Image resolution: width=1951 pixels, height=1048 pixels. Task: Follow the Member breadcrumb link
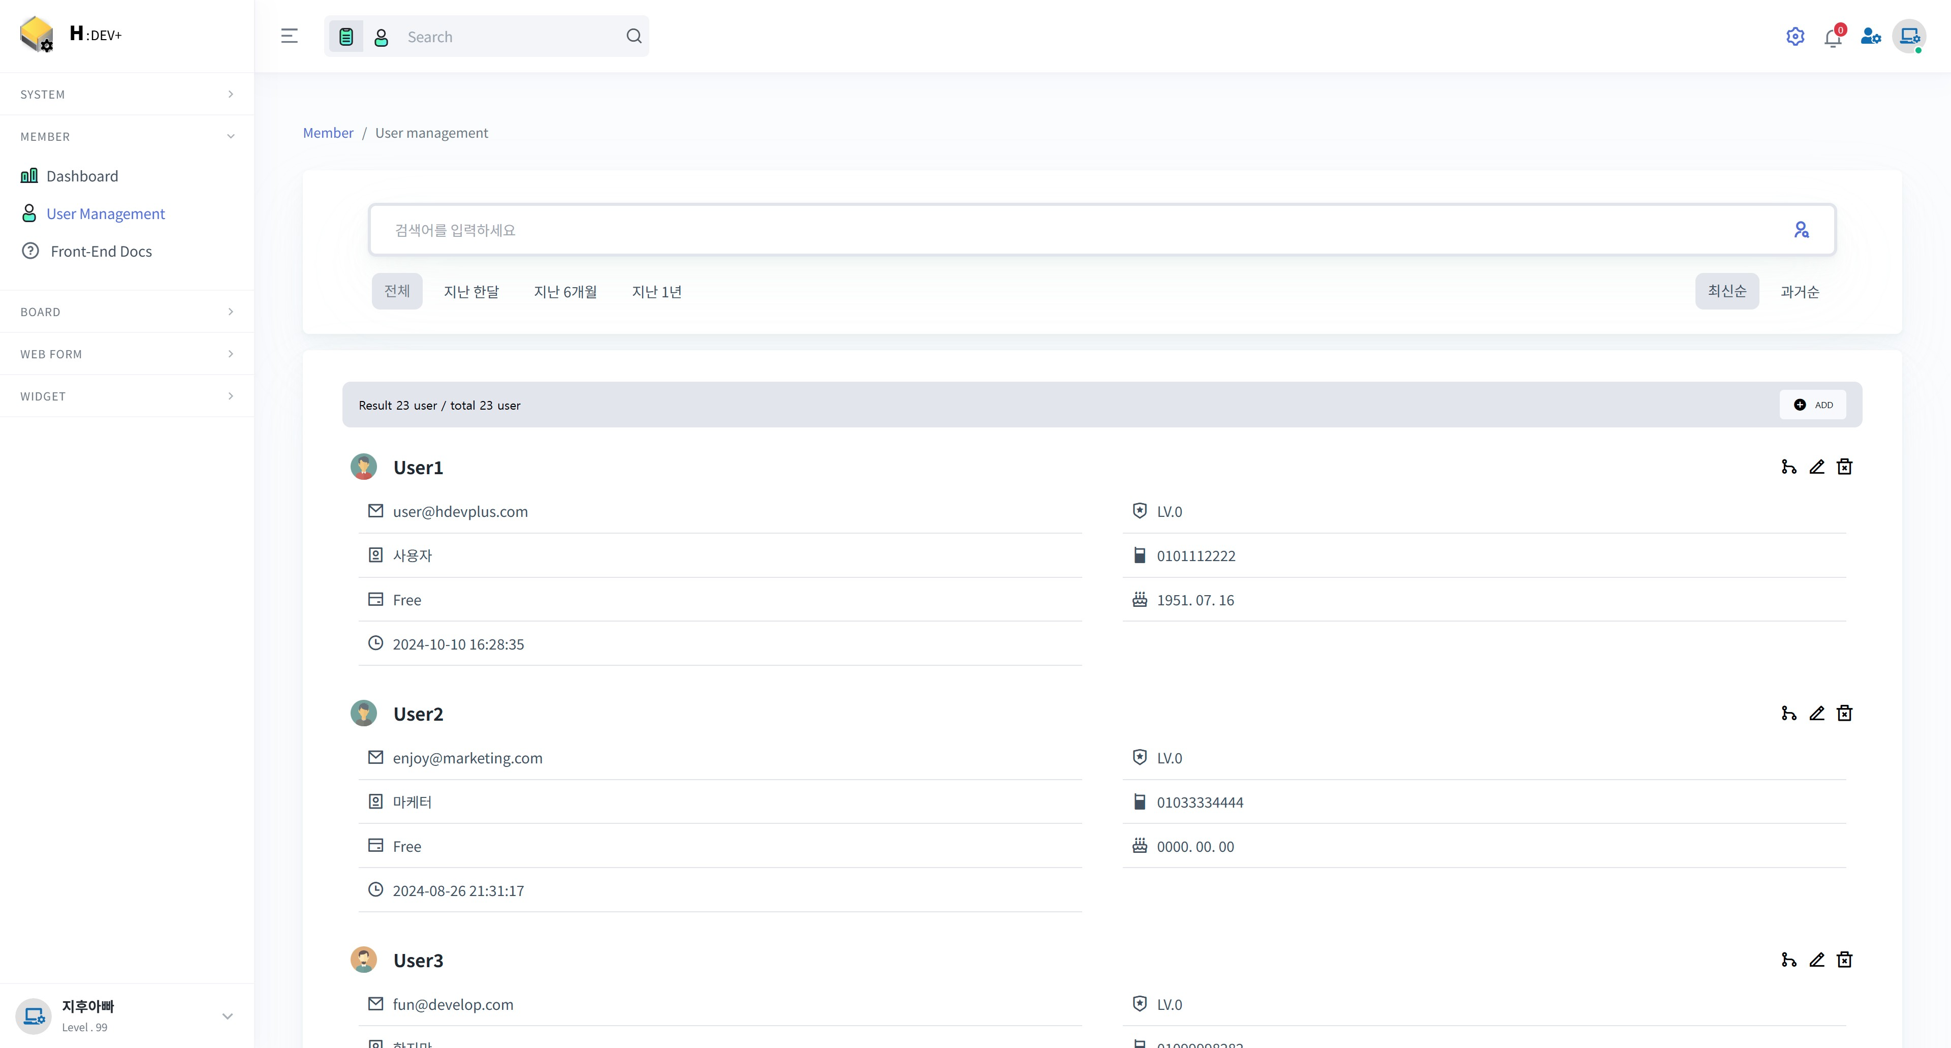(328, 133)
